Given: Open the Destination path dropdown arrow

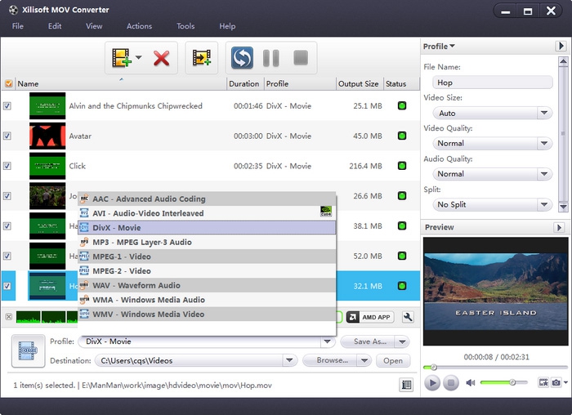Looking at the screenshot, I should (289, 360).
